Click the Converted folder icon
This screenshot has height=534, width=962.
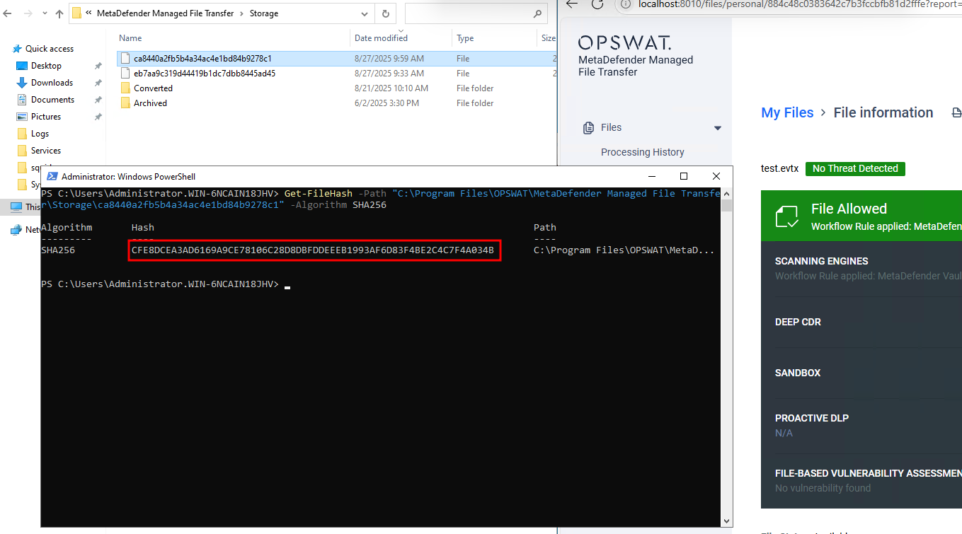coord(125,88)
